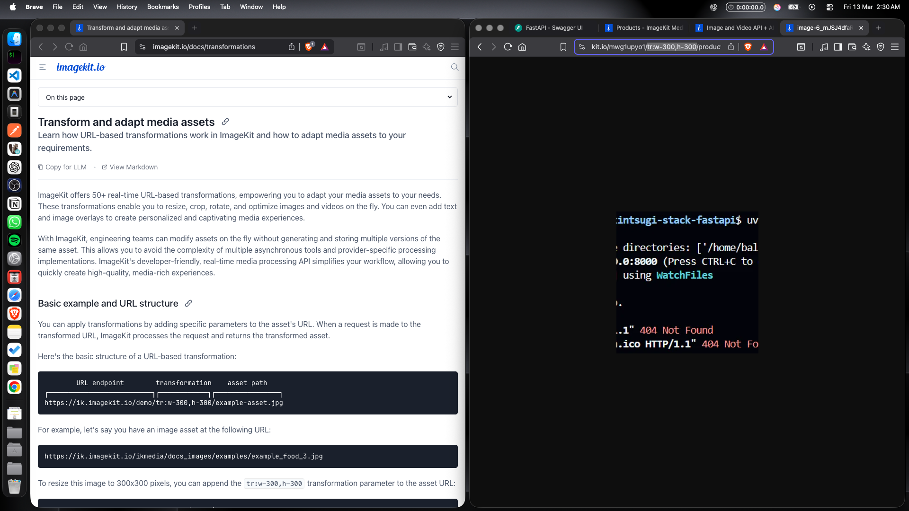Open Spotify from the dock
Image resolution: width=909 pixels, height=511 pixels.
coord(14,240)
